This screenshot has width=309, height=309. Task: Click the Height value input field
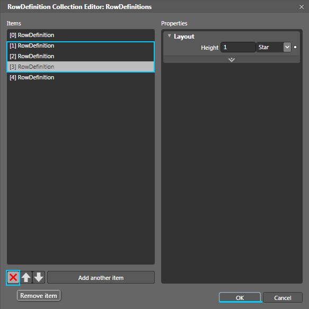[238, 47]
